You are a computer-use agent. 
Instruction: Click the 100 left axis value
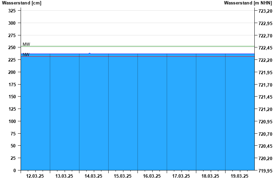[12, 121]
